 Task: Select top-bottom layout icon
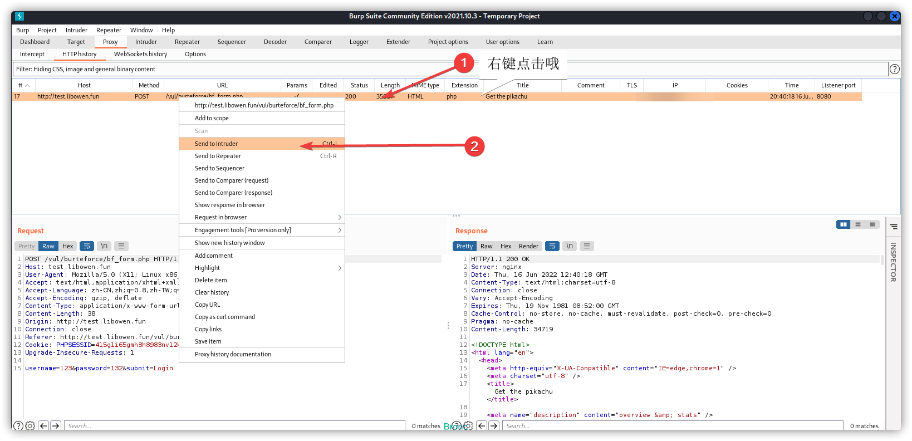[858, 224]
